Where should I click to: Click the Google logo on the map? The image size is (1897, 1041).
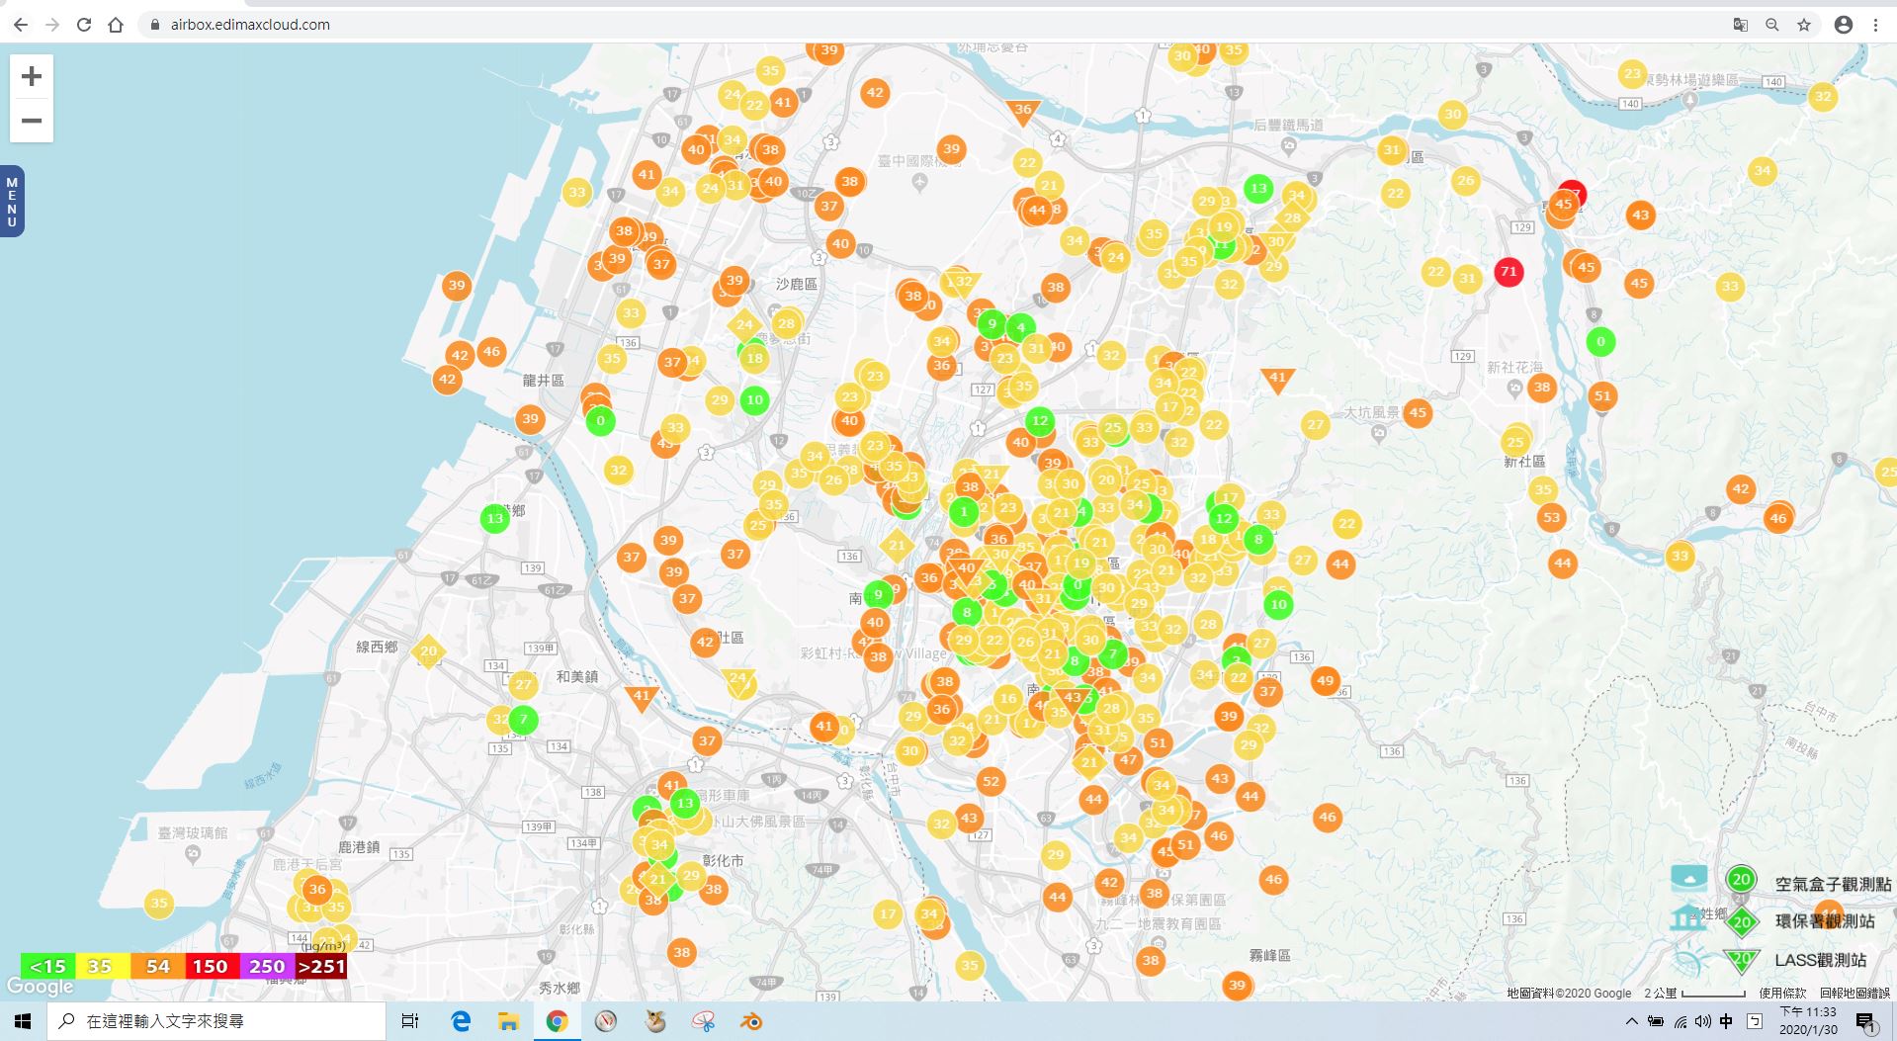40,987
